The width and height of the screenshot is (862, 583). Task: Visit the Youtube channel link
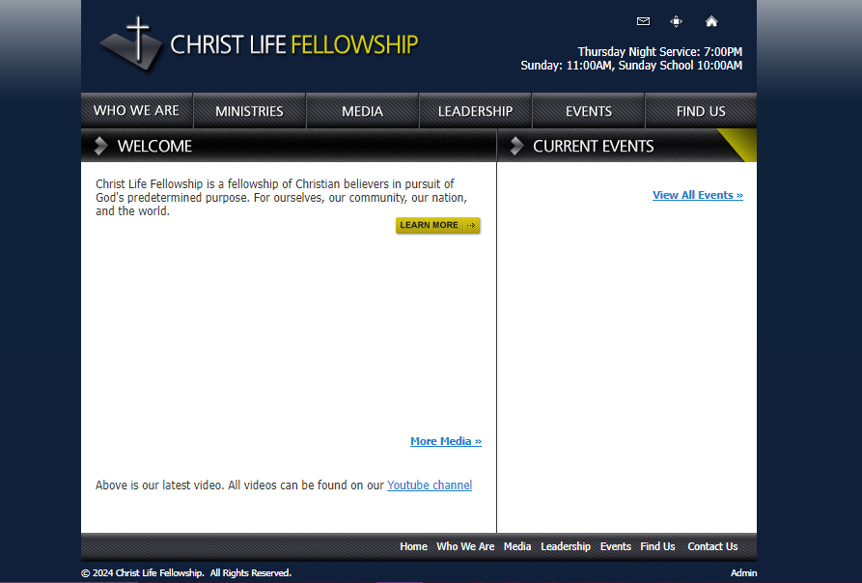coord(430,486)
